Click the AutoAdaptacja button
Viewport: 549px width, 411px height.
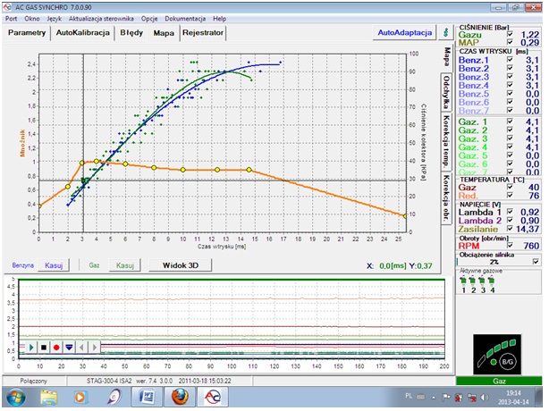(x=405, y=32)
